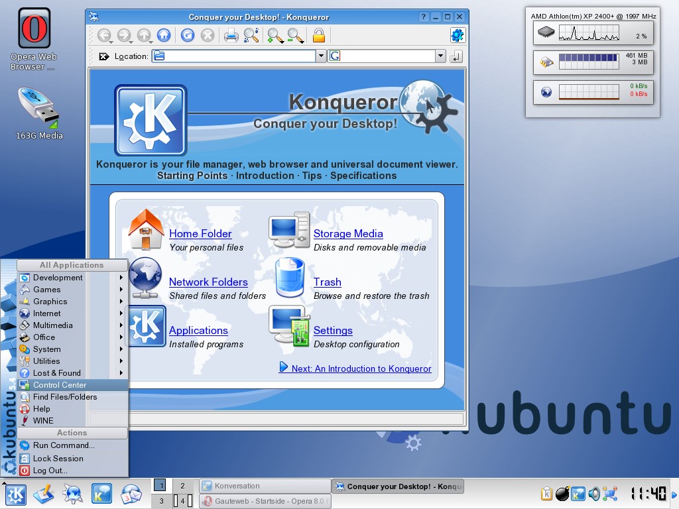Expand the System submenu
The height and width of the screenshot is (509, 679).
[72, 349]
